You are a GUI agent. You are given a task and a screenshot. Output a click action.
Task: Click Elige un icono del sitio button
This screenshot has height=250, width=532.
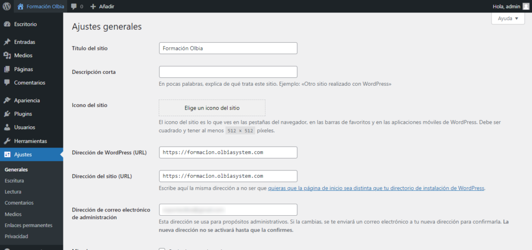pyautogui.click(x=212, y=108)
